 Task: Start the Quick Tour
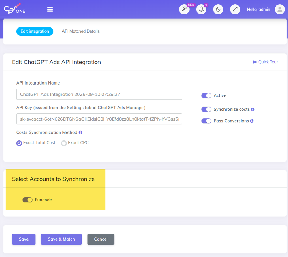pos(266,62)
